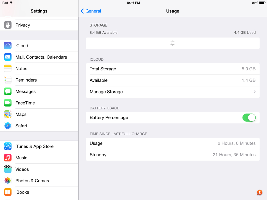Tap Battery Percentage label
Image resolution: width=267 pixels, height=200 pixels.
point(109,117)
